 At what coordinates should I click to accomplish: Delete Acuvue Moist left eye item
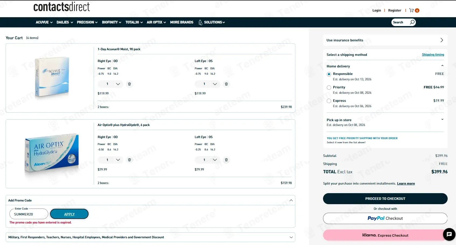pyautogui.click(x=226, y=84)
